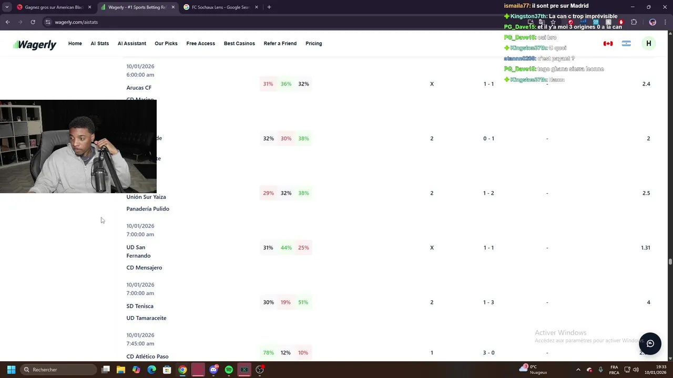This screenshot has height=378, width=673.
Task: Expand the tab search dropdown
Action: tap(6, 7)
